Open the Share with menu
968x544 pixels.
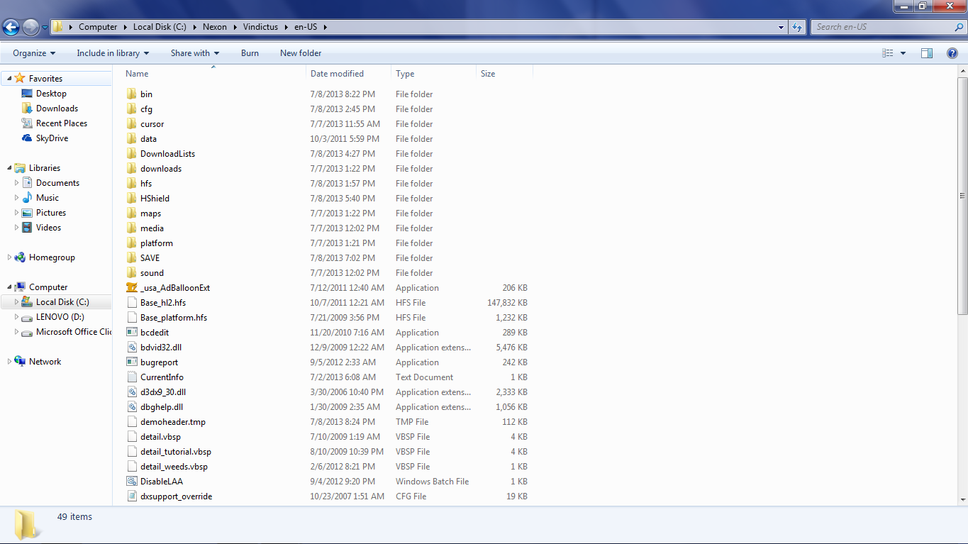click(194, 53)
